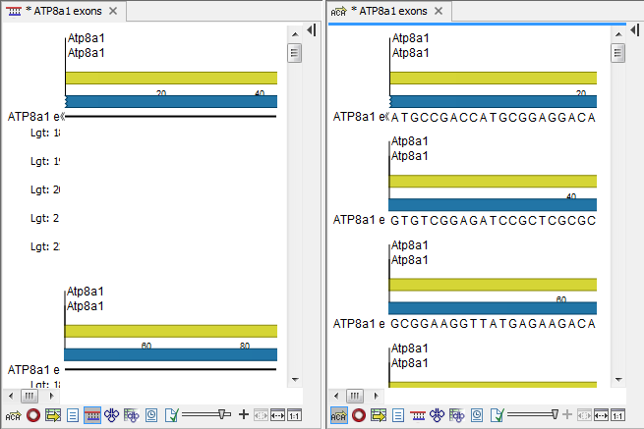Viewport: 644px width, 429px height.
Task: Toggle 1:1 zoom in the left pane
Action: 295,415
